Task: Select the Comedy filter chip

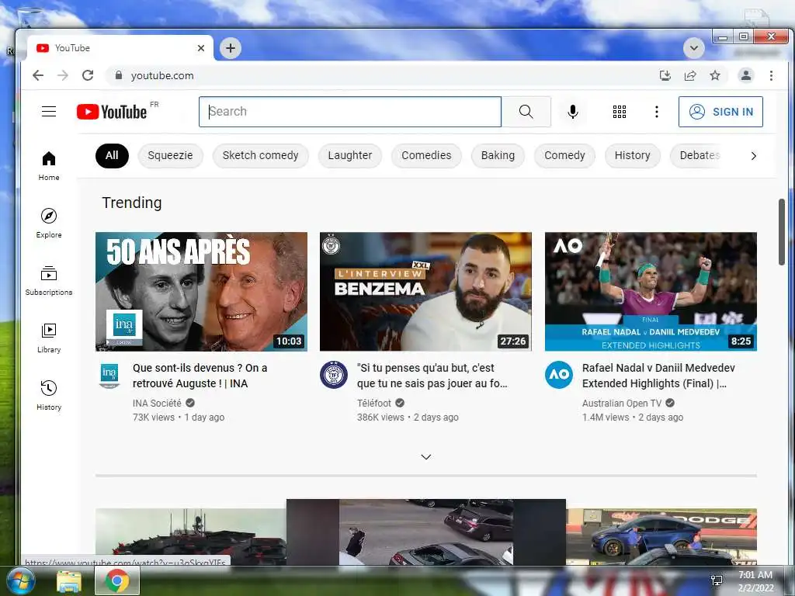Action: [565, 155]
